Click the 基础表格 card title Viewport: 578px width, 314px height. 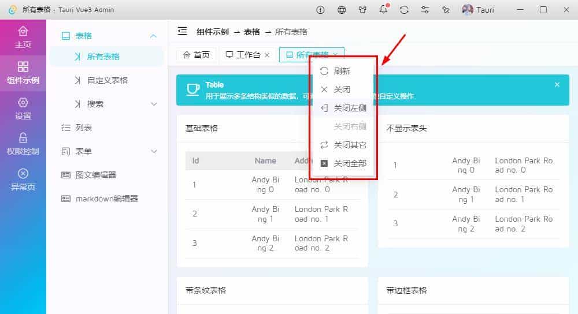pos(202,128)
